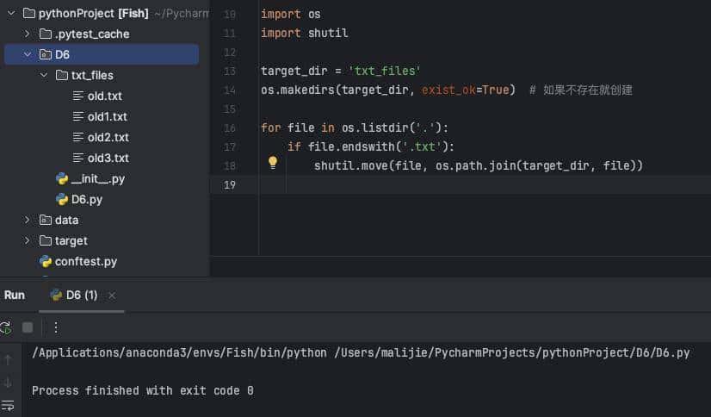711x417 pixels.
Task: Select D6.py in the project tree
Action: tap(87, 199)
